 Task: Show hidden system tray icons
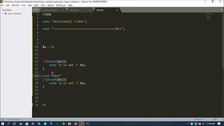pyautogui.click(x=188, y=124)
